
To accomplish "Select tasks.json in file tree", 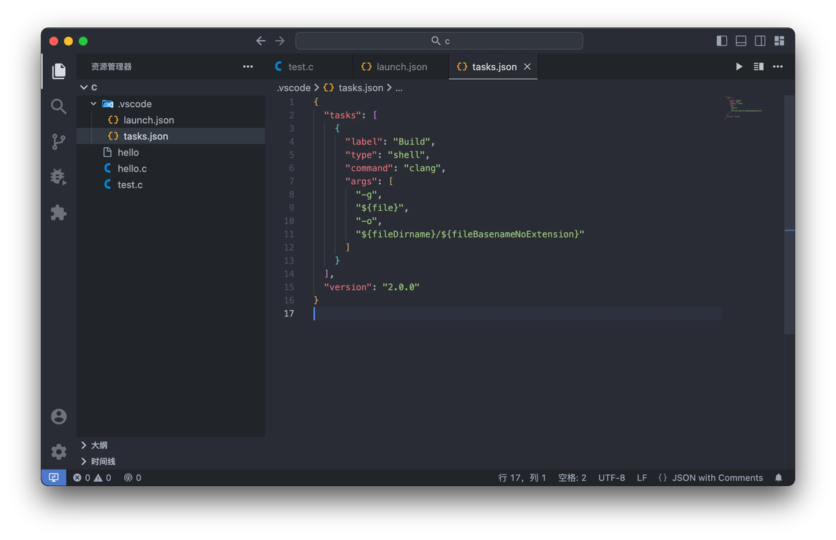I will pyautogui.click(x=170, y=136).
